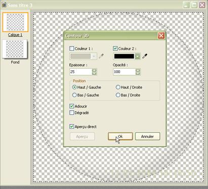Screen dimensions: 208x189
Task: Maximize the Sans titre 3 window
Action: click(194, 5)
